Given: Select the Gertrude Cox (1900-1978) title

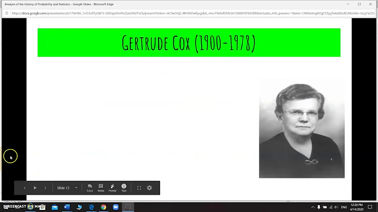Looking at the screenshot, I should click(189, 43).
